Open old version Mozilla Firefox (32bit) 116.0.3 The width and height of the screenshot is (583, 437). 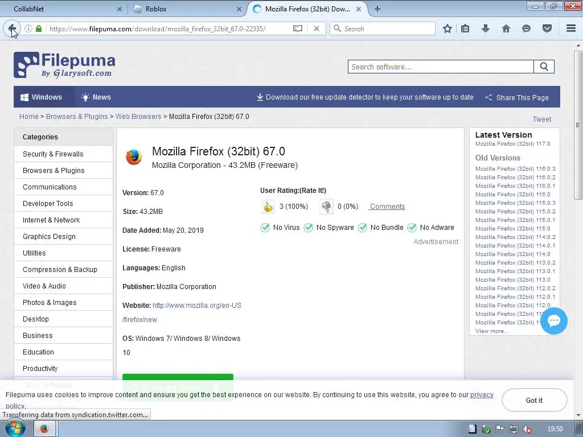tap(515, 168)
